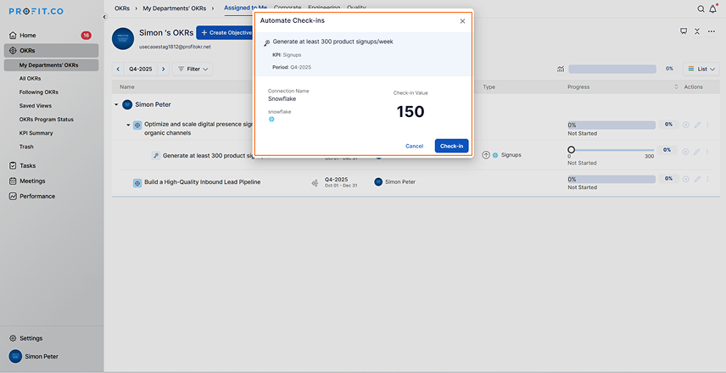Viewport: 726px width, 373px height.
Task: Open Optimize and scale digital presence objective
Action: pyautogui.click(x=200, y=128)
